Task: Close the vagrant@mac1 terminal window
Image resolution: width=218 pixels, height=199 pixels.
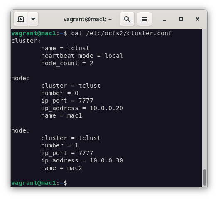Action: (198, 19)
